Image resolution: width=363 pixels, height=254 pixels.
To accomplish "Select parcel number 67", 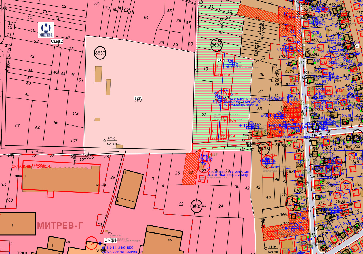I will tap(18, 126).
